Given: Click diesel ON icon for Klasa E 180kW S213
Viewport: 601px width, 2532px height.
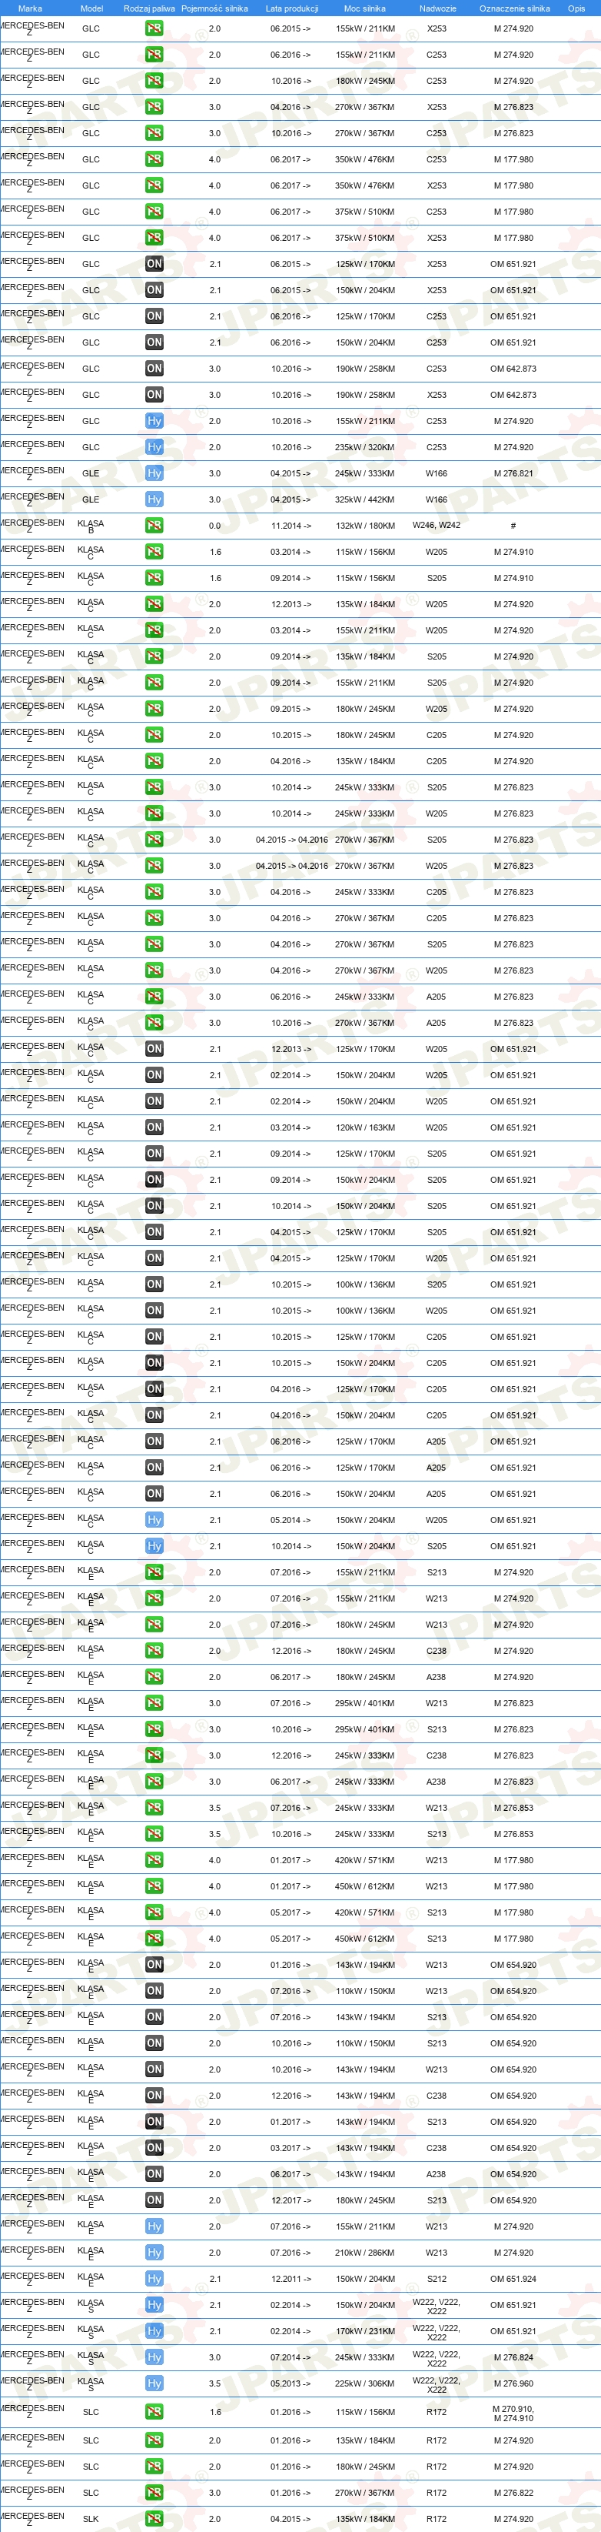Looking at the screenshot, I should [154, 2201].
